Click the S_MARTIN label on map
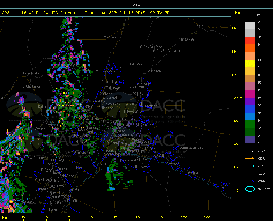 (125, 135)
